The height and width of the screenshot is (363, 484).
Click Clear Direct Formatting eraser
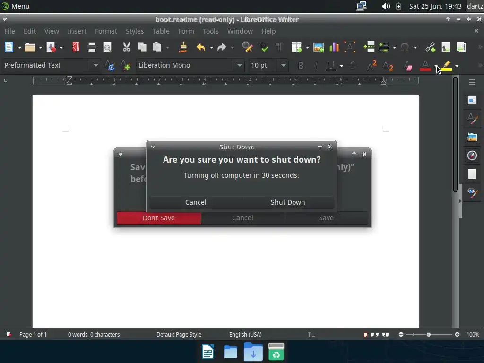pos(408,66)
